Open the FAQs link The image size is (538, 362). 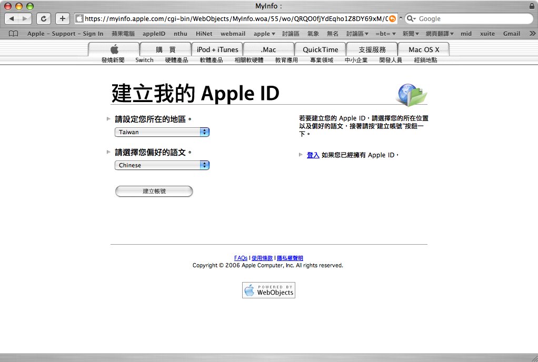(241, 258)
